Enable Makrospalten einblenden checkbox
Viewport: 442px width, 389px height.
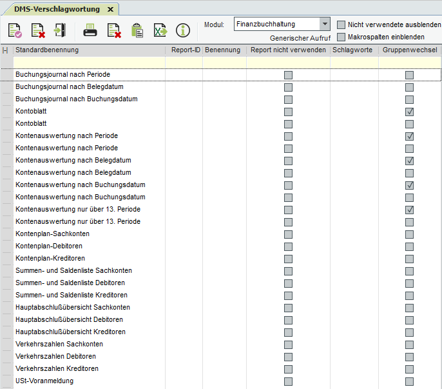tap(341, 37)
